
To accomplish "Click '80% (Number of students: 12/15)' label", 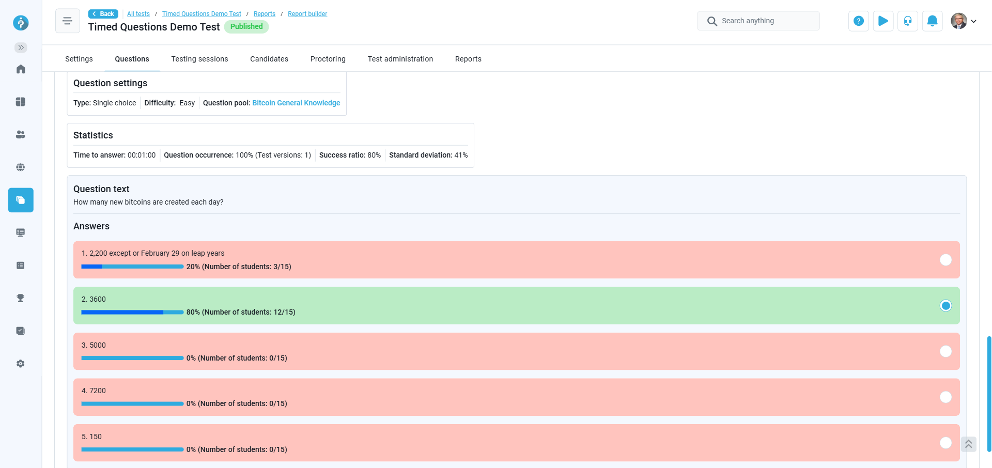I will (x=241, y=312).
